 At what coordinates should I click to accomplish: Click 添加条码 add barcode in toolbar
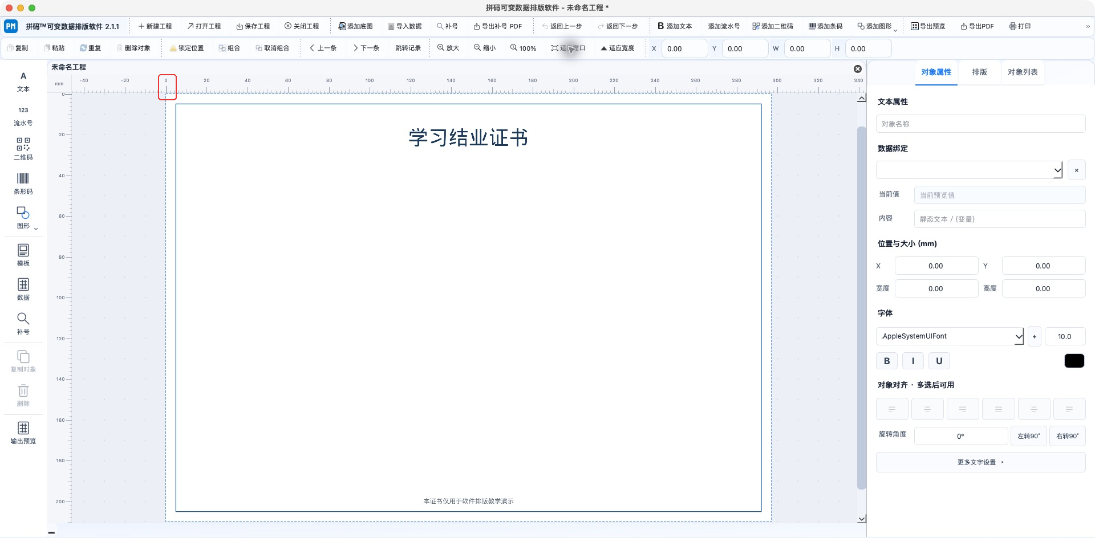coord(825,26)
